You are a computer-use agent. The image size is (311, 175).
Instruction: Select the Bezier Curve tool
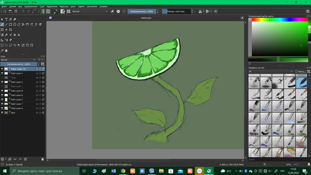[27, 25]
